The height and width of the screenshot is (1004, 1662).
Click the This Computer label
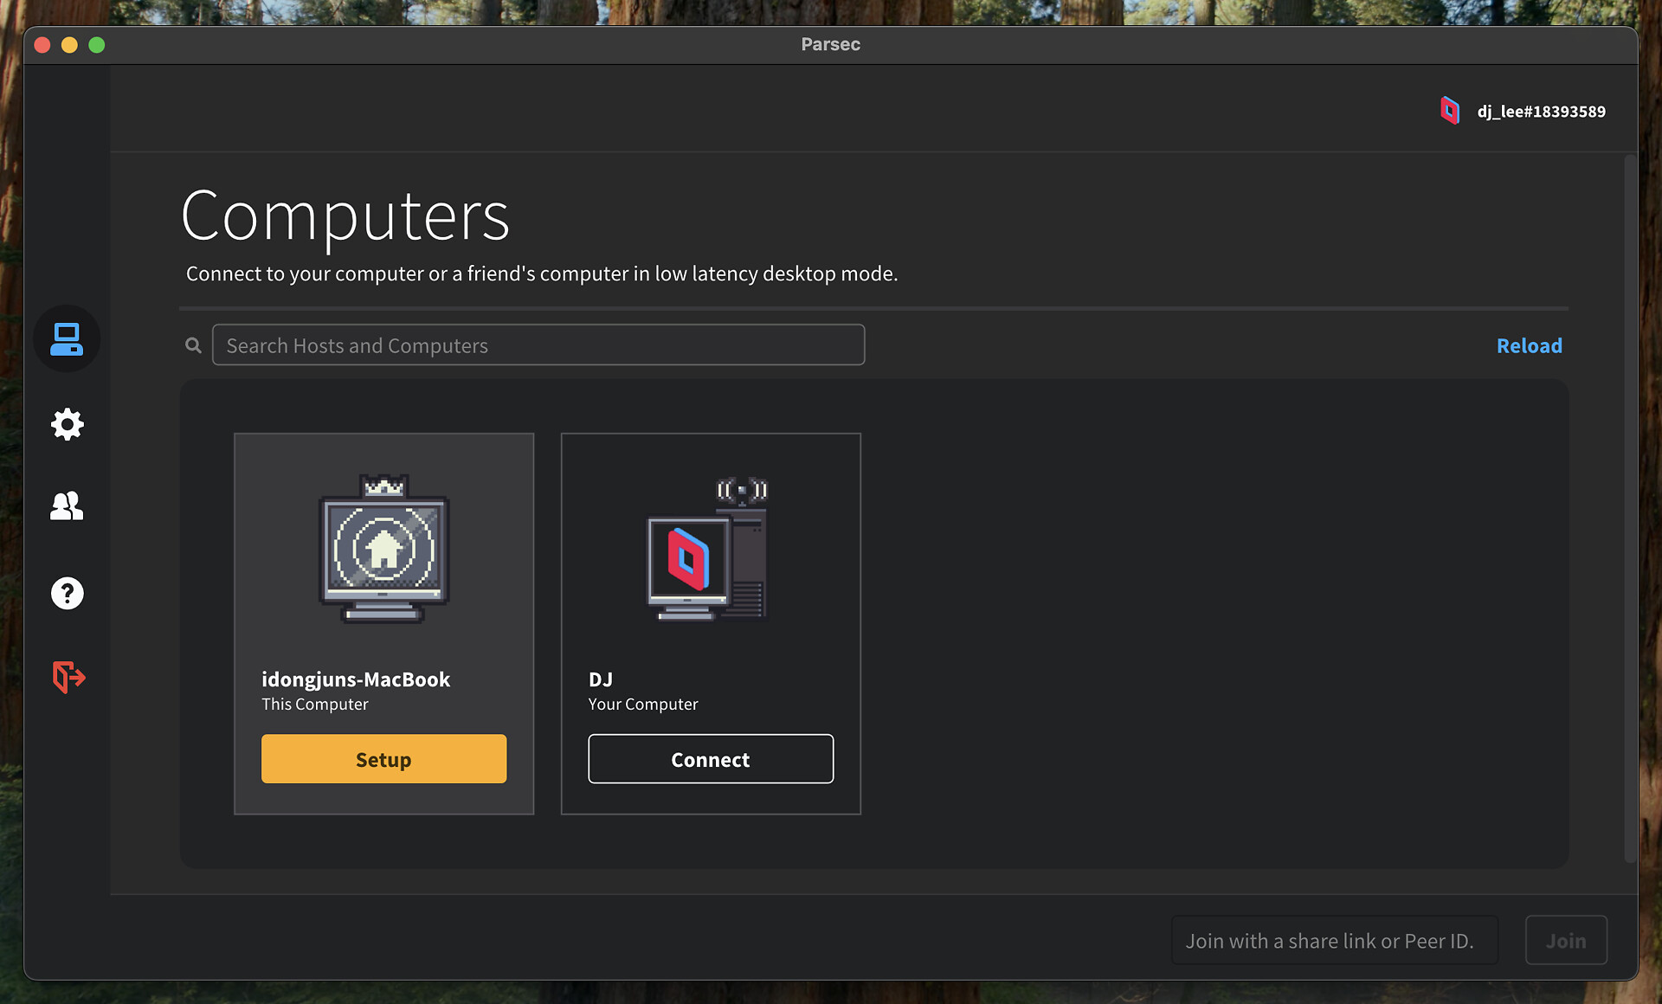pyautogui.click(x=315, y=705)
